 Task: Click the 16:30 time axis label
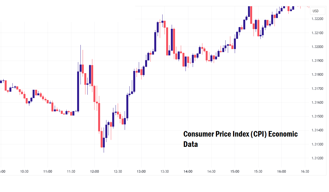305,171
